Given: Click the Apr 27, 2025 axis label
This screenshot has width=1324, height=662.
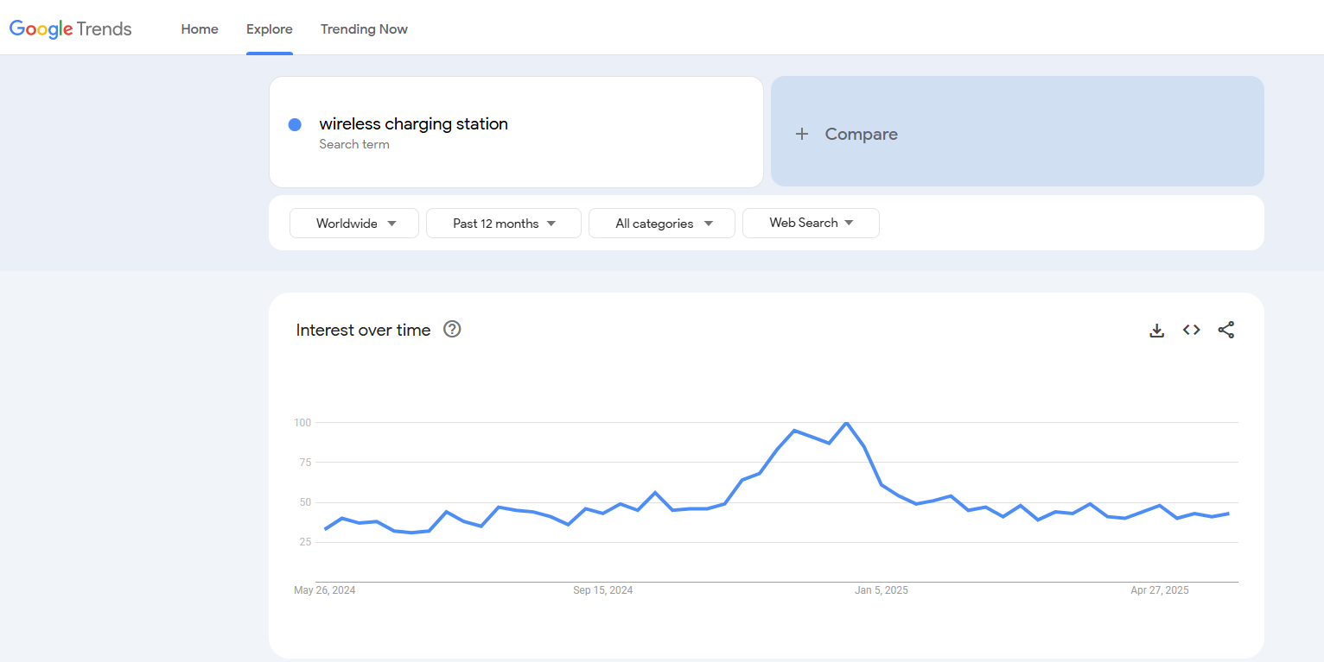Looking at the screenshot, I should point(1160,590).
